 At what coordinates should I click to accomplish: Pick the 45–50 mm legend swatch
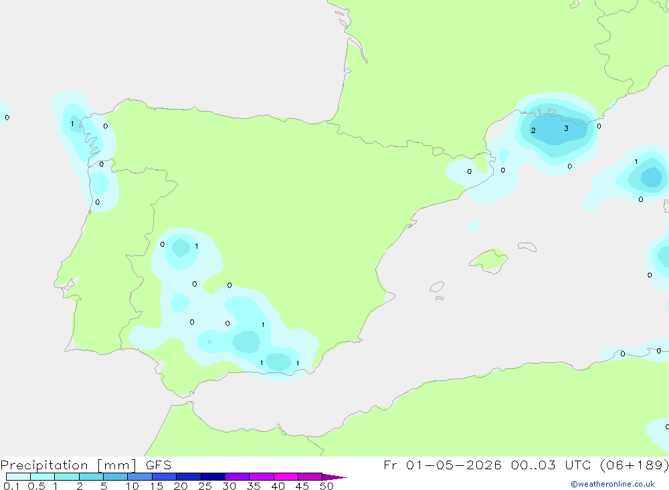tap(310, 477)
